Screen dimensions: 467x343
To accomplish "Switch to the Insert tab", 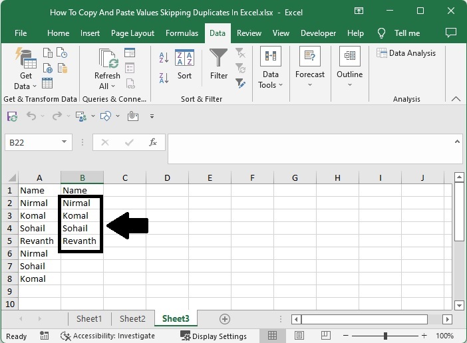I will [x=90, y=33].
